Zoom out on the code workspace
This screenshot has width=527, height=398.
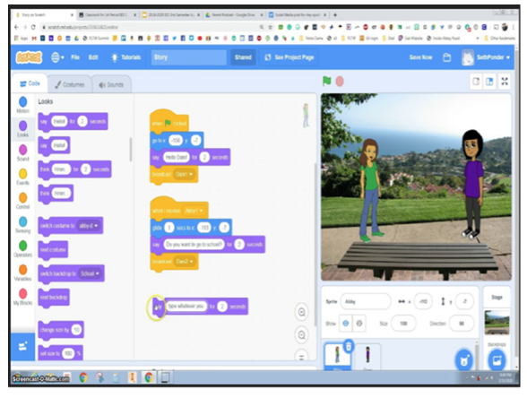(x=301, y=335)
